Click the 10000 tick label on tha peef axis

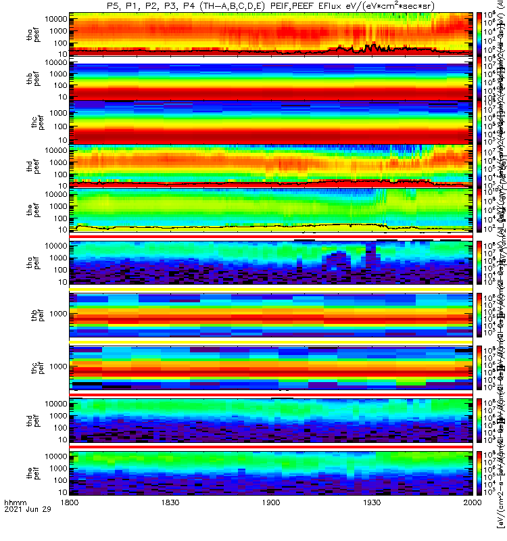(x=56, y=19)
